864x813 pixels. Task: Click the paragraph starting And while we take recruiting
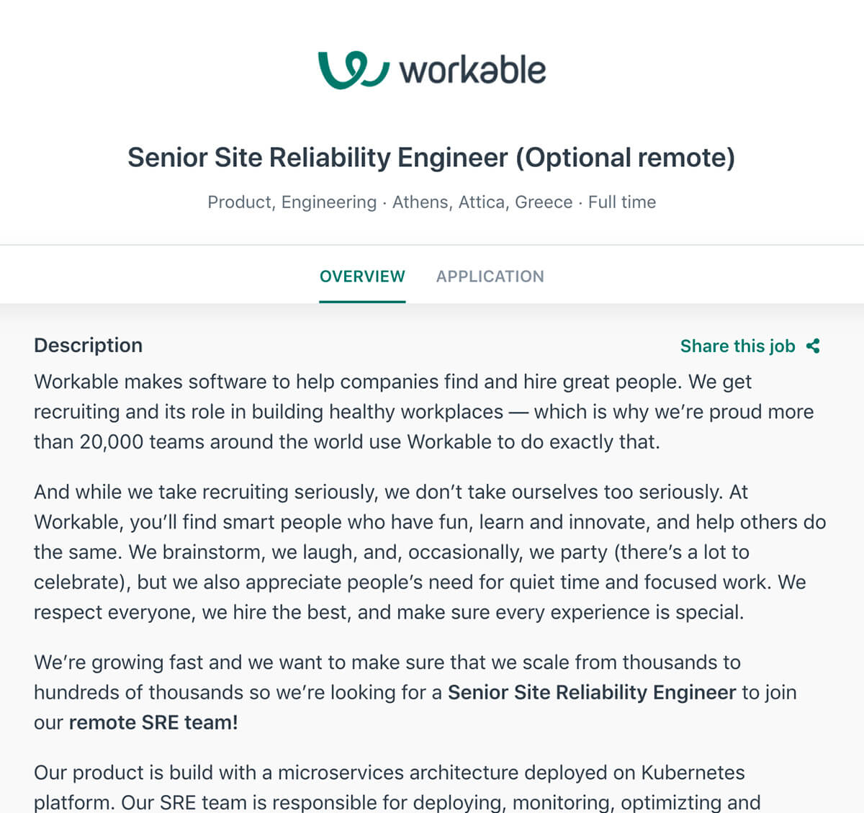click(430, 552)
